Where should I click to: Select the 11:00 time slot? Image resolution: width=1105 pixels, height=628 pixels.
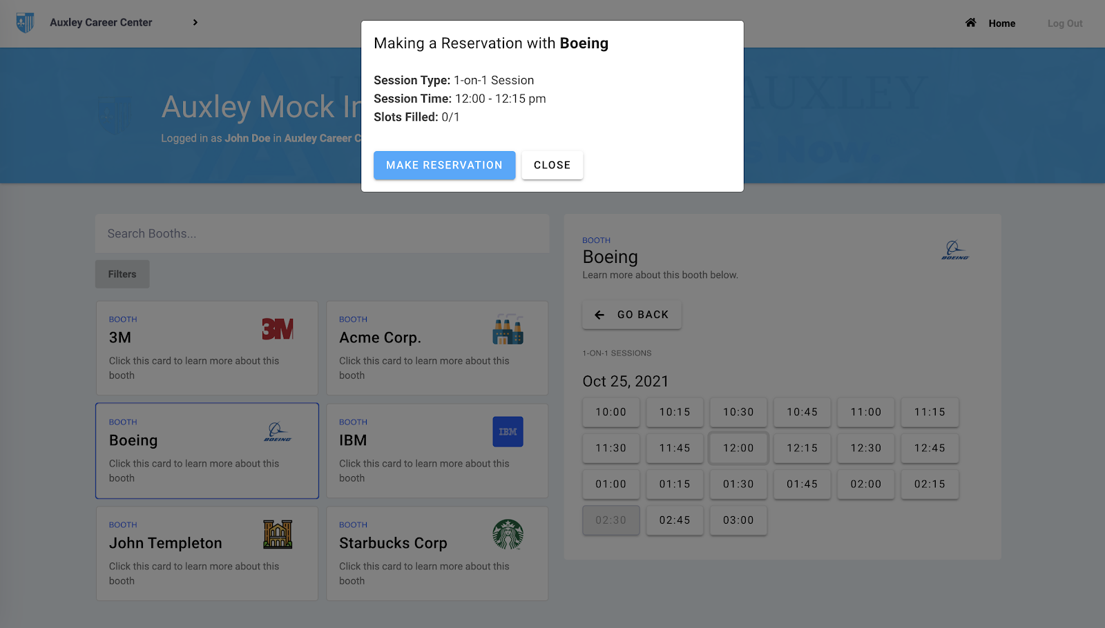click(x=866, y=412)
